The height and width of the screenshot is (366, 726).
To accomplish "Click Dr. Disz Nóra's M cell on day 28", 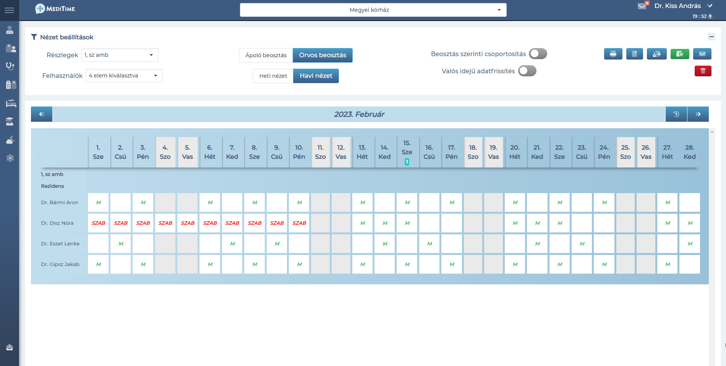I will click(x=690, y=223).
